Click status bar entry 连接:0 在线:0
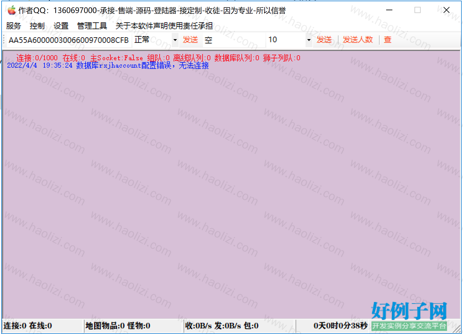This screenshot has width=463, height=334. pos(28,326)
